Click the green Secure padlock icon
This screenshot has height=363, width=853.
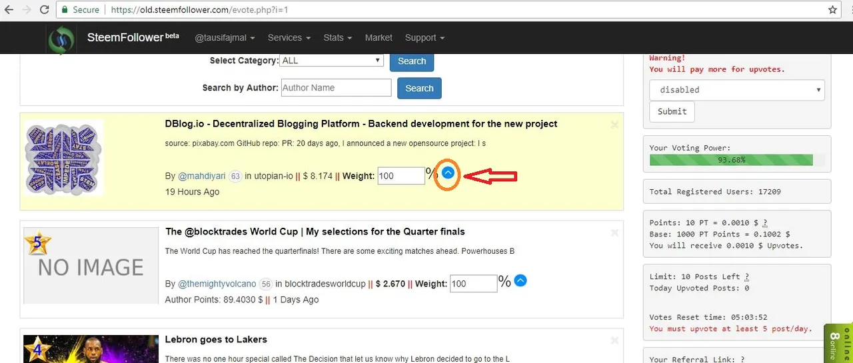[x=65, y=10]
